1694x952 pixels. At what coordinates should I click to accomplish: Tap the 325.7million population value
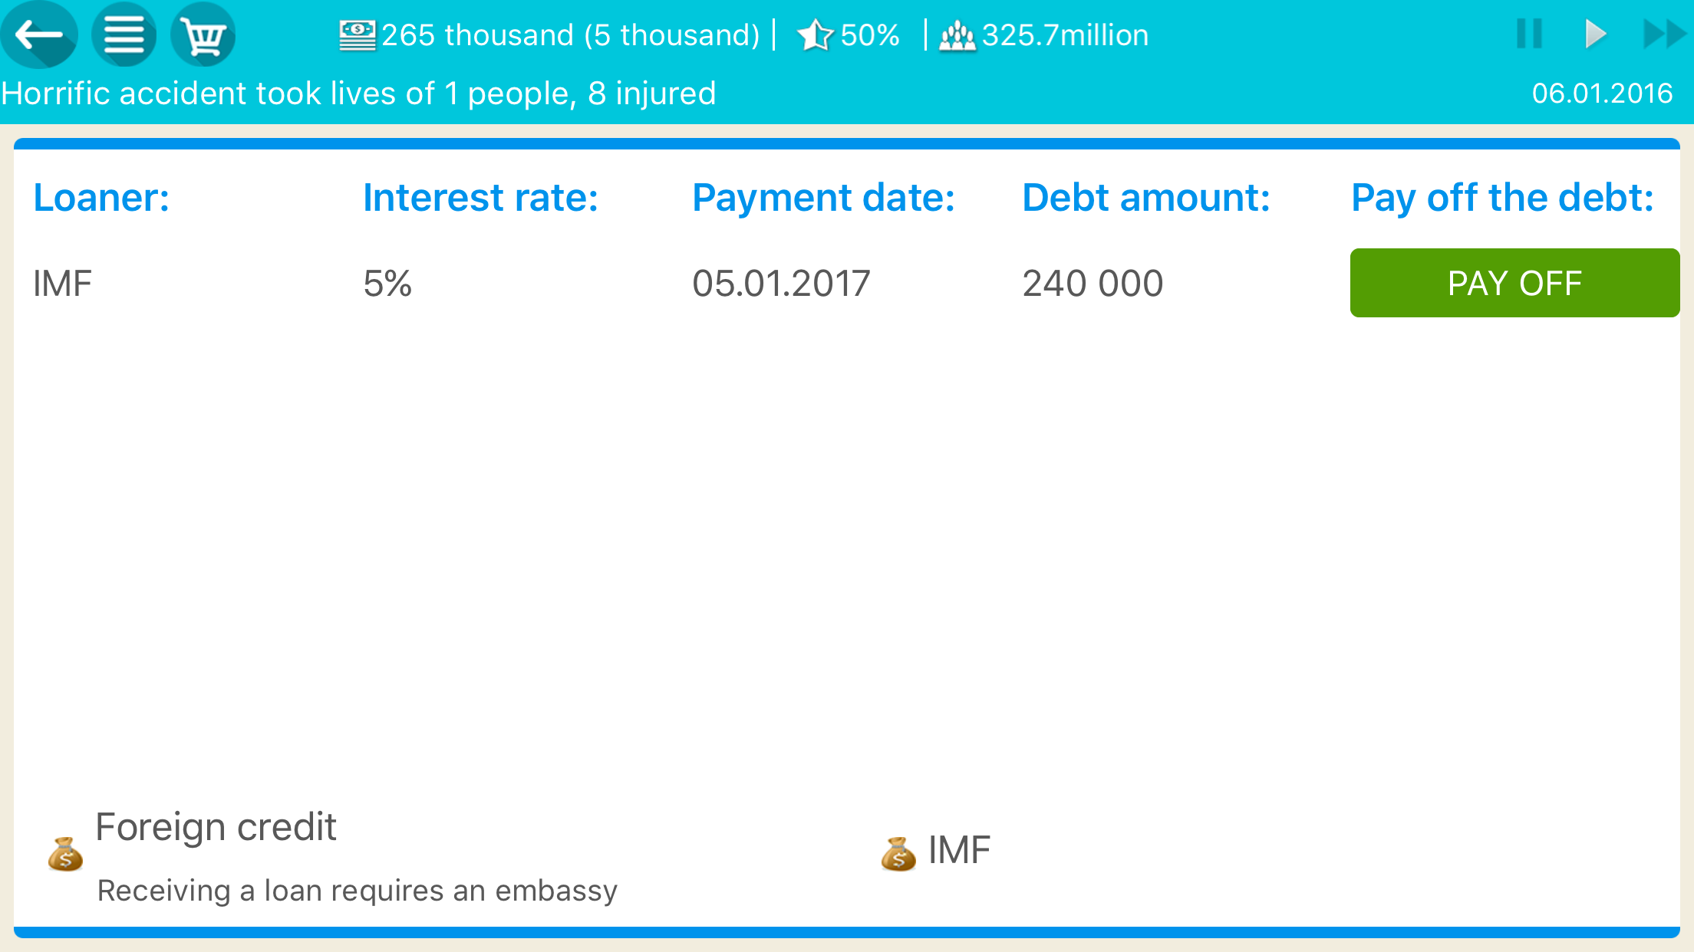(x=1065, y=35)
